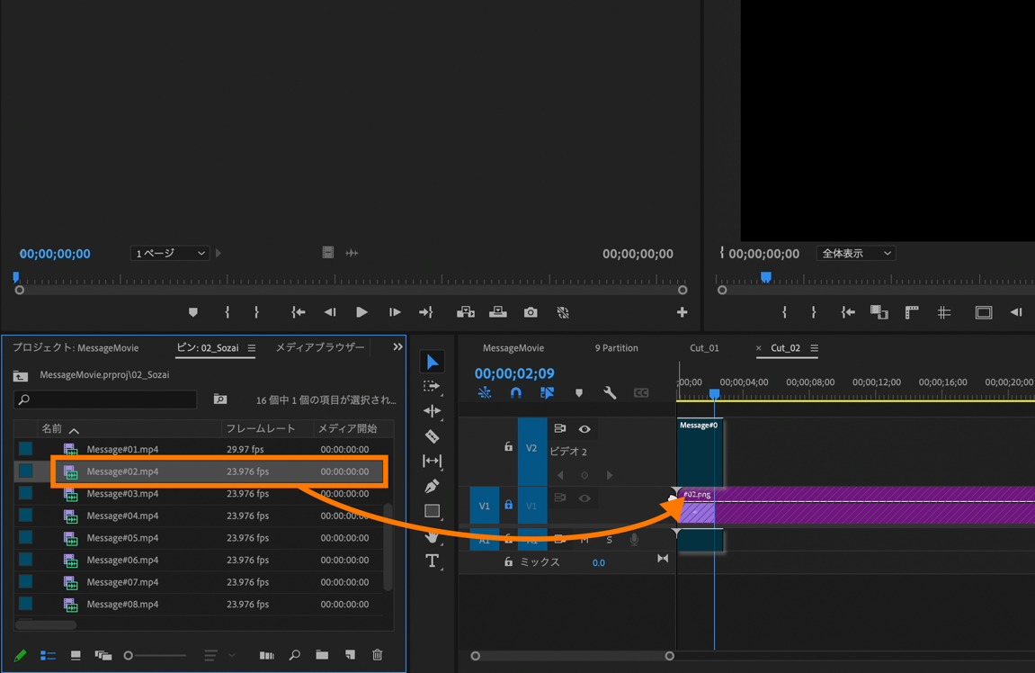The image size is (1035, 673).
Task: Select the Razor tool in toolbar
Action: 433,436
